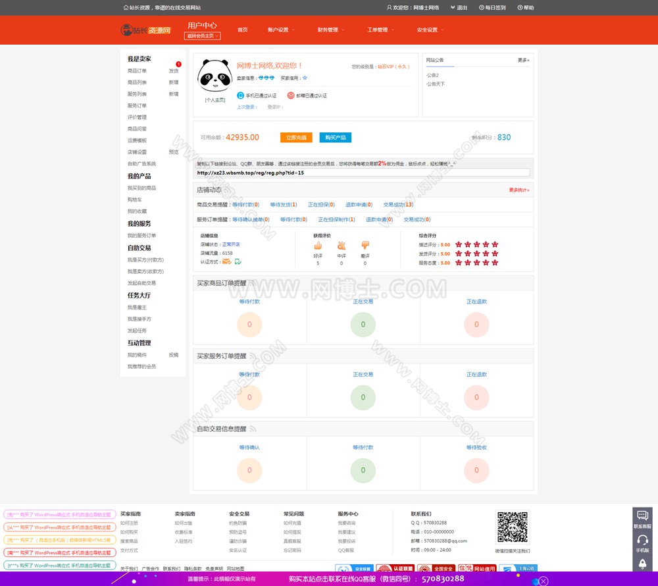Open the 返回会员主页 dropdown
This screenshot has height=586, width=658.
coord(202,36)
